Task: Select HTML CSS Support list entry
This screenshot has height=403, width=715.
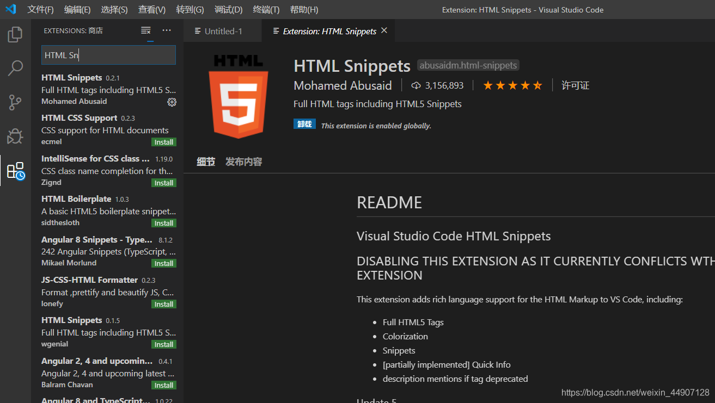Action: pos(107,129)
